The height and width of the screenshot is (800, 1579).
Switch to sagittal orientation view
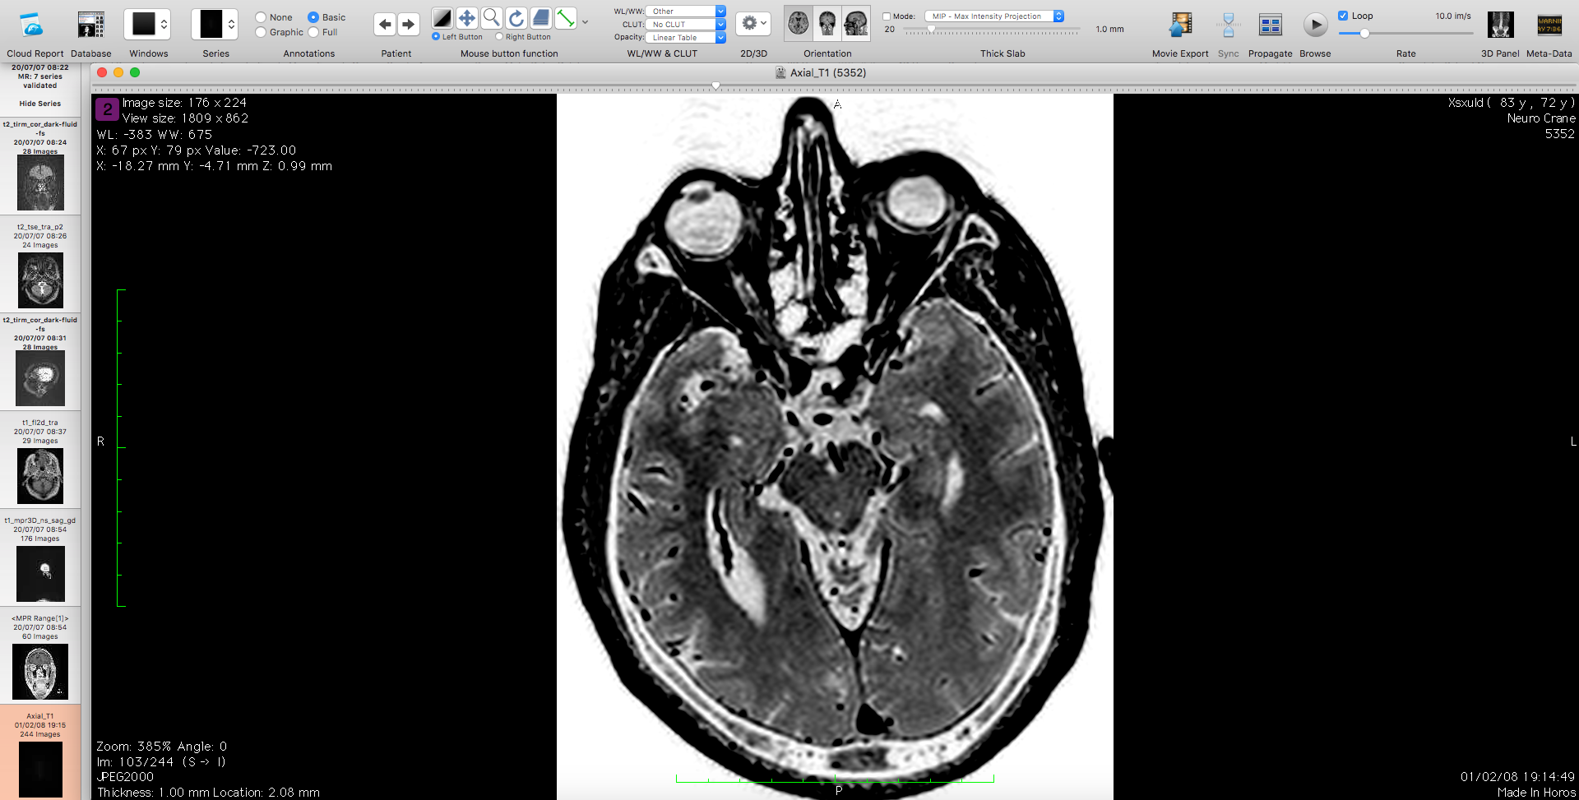pos(856,24)
